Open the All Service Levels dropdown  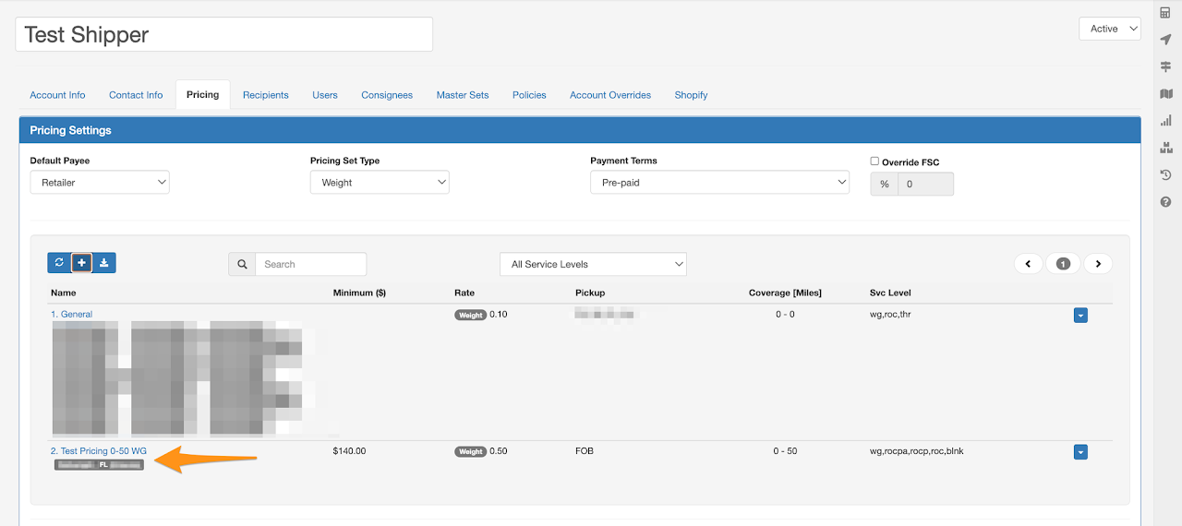593,264
